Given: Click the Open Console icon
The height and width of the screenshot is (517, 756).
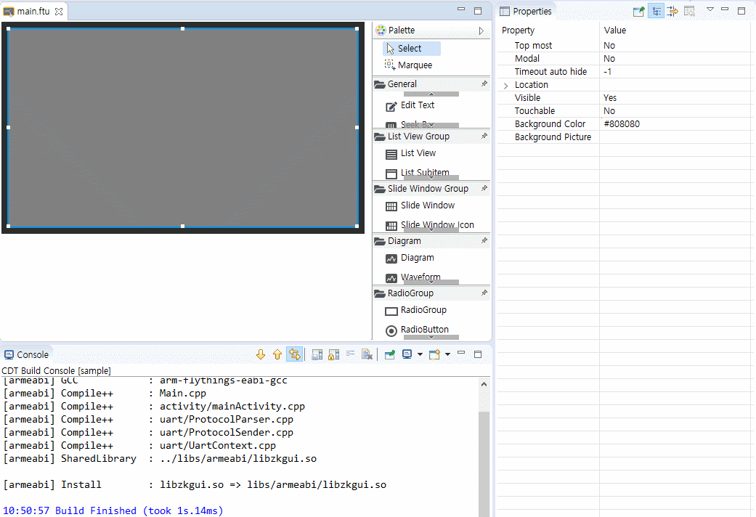Looking at the screenshot, I should pyautogui.click(x=434, y=355).
